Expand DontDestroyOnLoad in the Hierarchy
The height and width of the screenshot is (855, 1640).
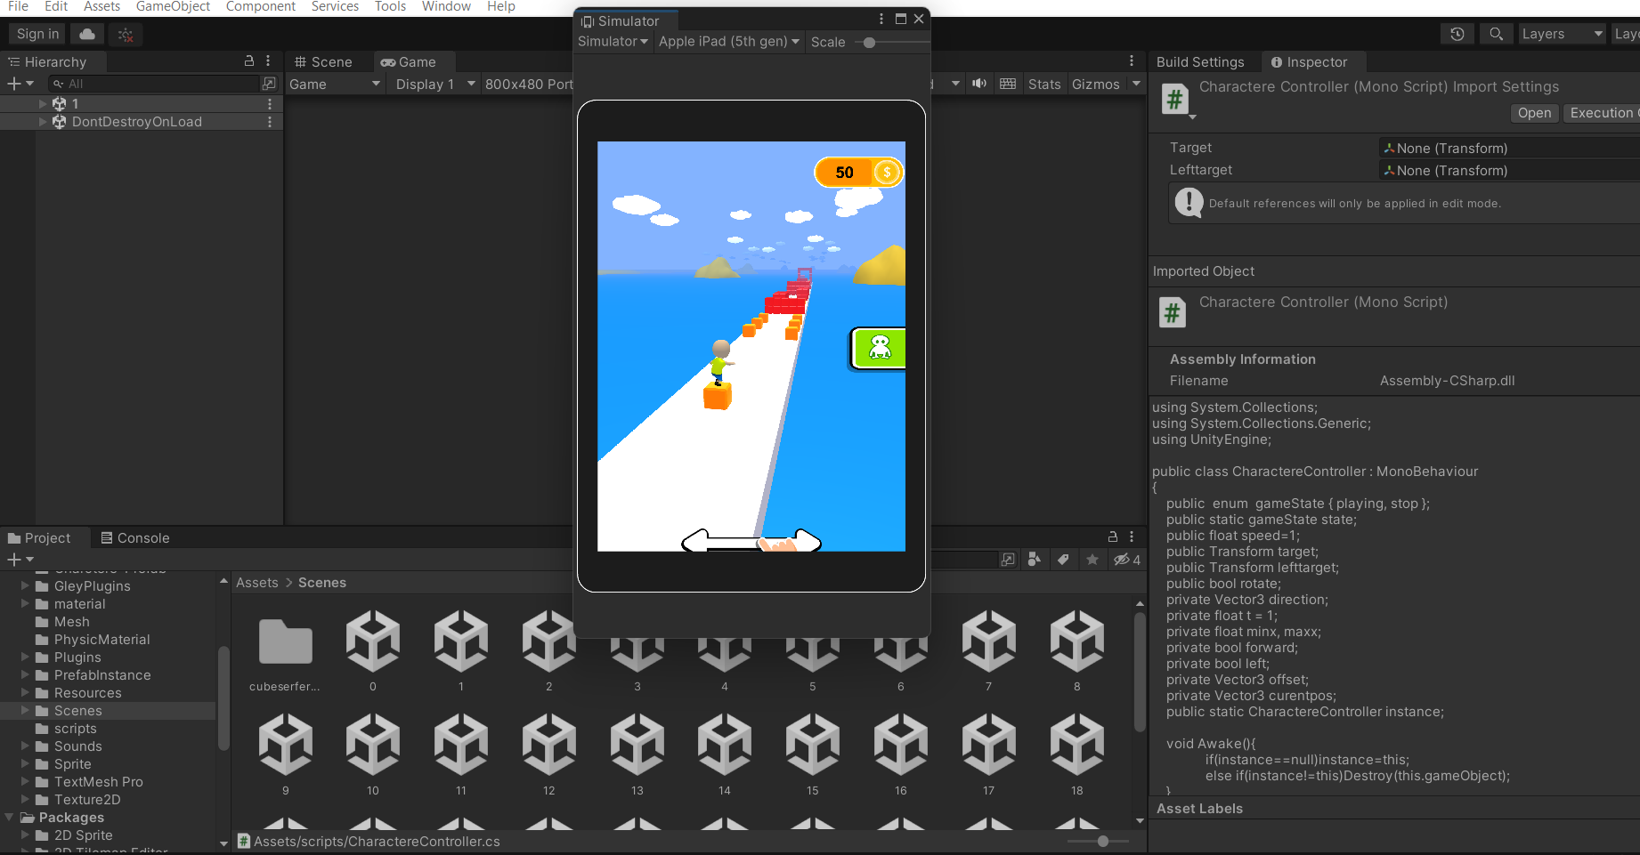[42, 122]
